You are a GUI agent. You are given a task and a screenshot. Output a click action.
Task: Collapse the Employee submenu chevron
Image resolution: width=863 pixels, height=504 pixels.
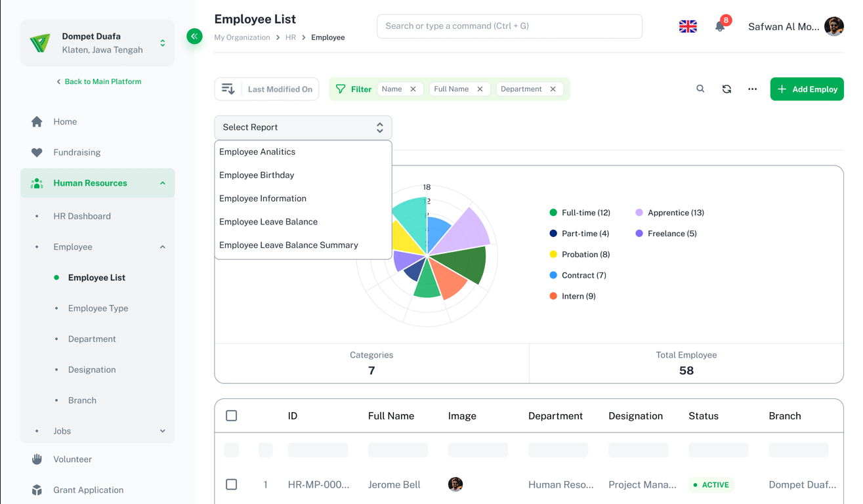click(x=163, y=247)
